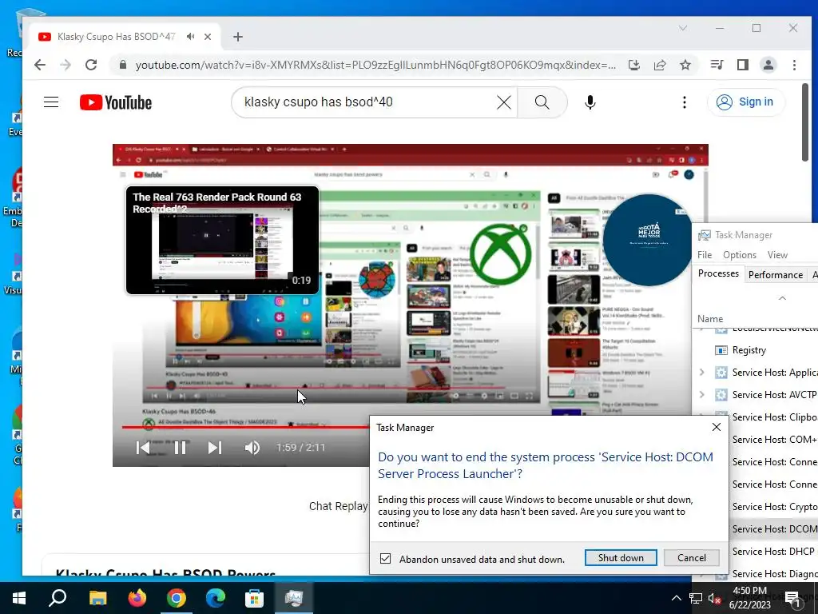Bookmark this page with the star icon
Image resolution: width=818 pixels, height=614 pixels.
(x=685, y=65)
